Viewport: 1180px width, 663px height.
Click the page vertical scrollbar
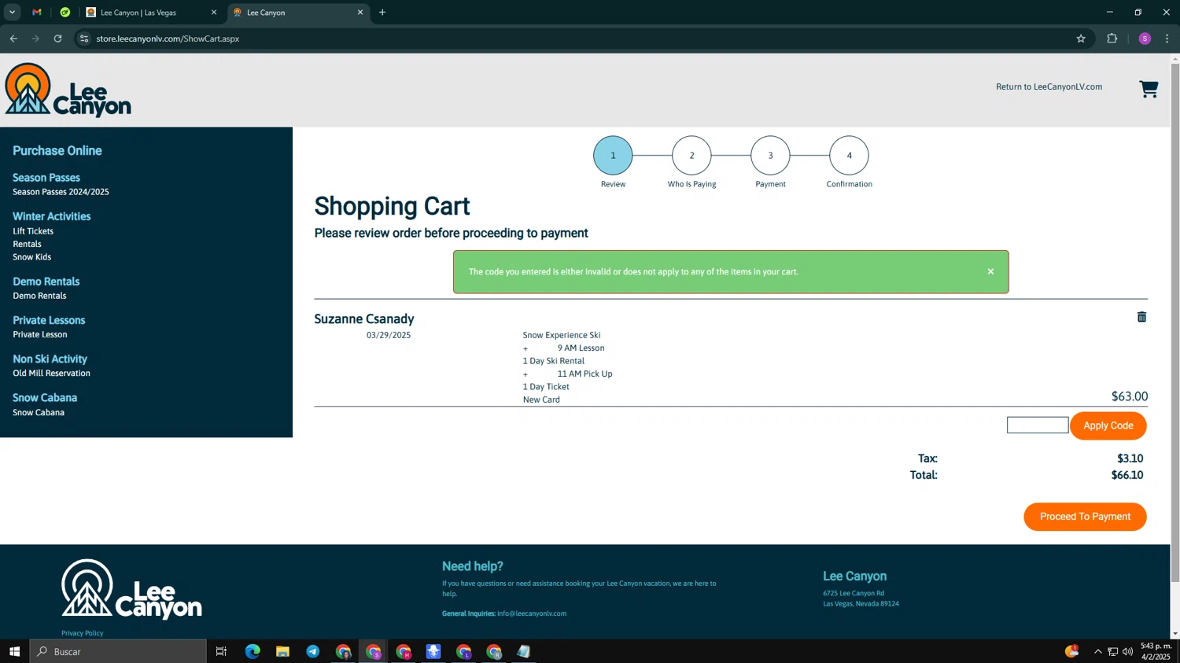[1174, 322]
